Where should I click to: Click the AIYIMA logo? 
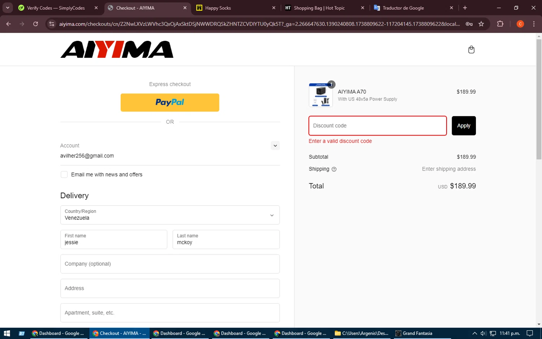pos(117,50)
